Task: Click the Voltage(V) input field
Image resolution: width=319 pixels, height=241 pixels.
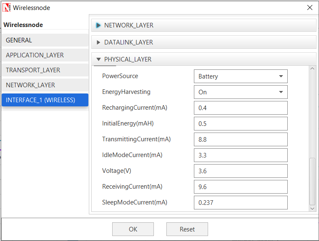Action: 240,171
